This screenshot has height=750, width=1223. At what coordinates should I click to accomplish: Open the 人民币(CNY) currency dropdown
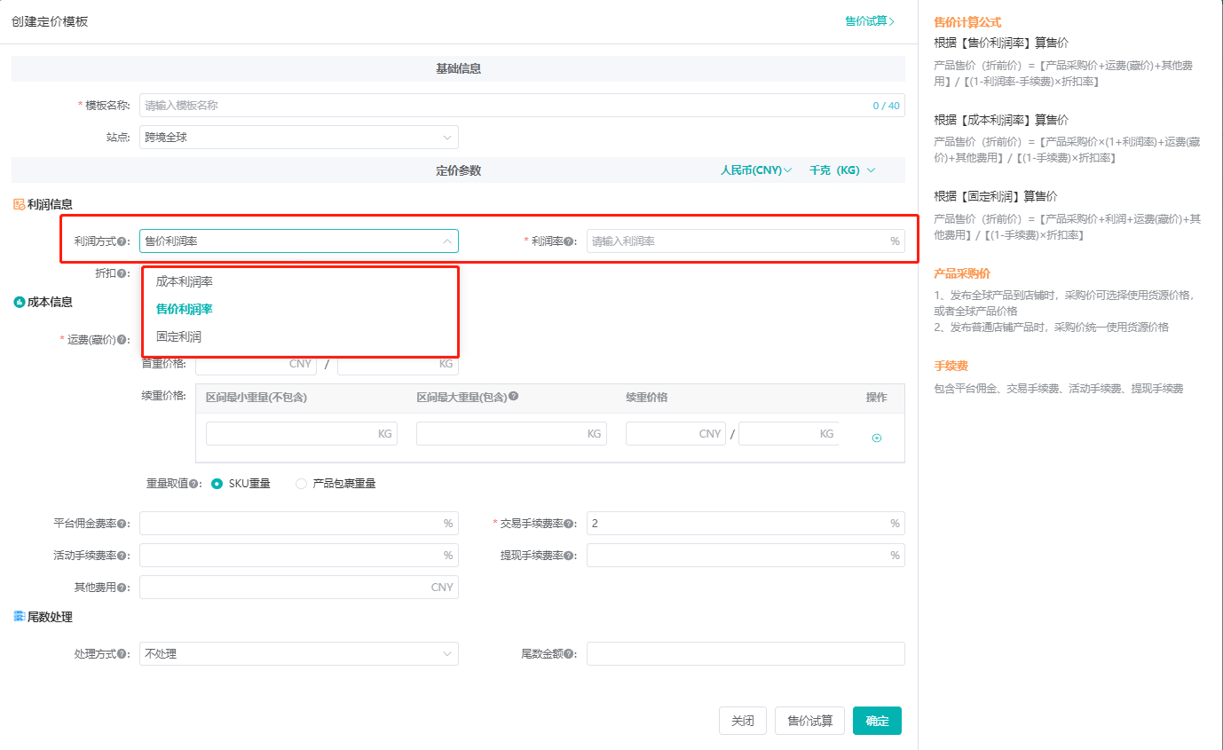click(756, 170)
